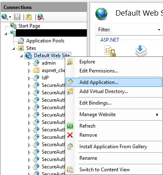Choose Install Application From Gallery

(114, 147)
